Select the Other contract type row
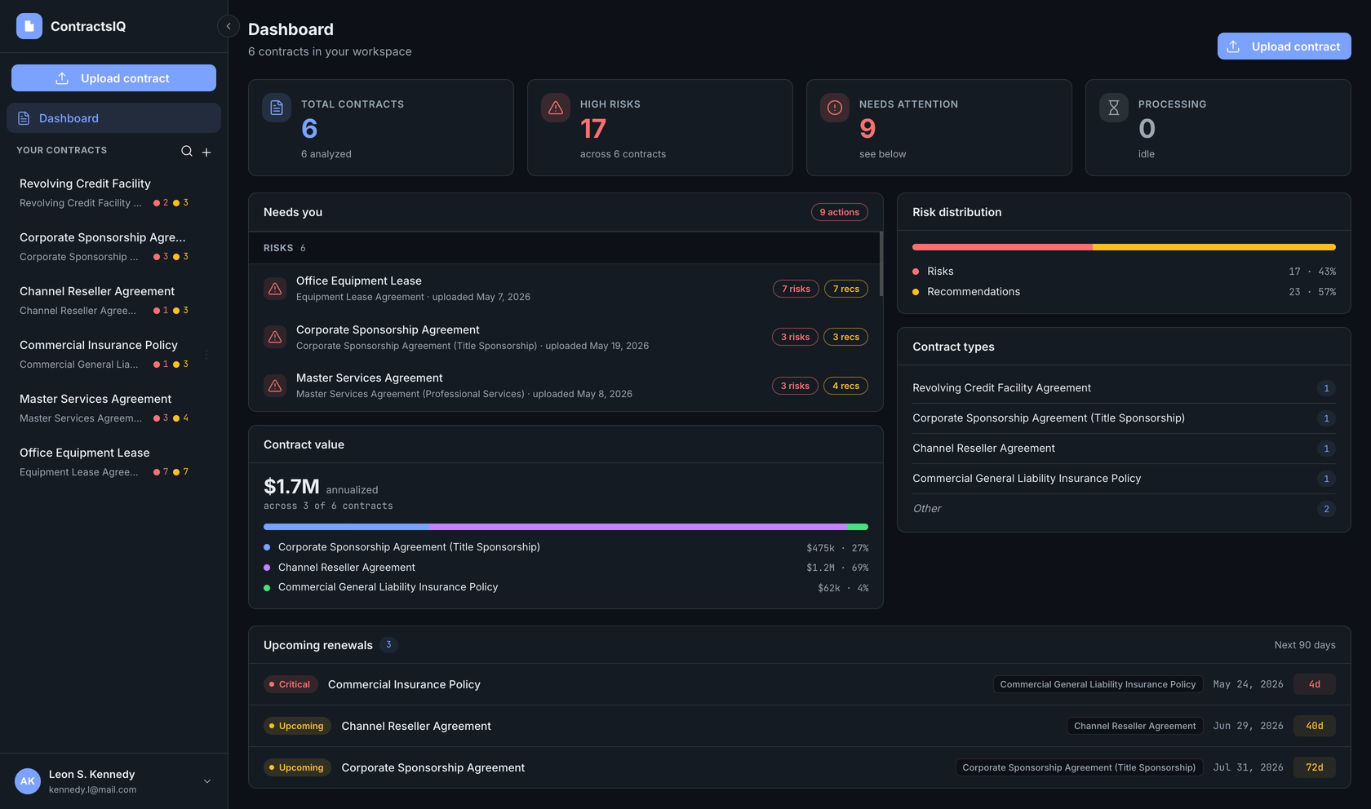This screenshot has height=809, width=1371. coord(1124,509)
